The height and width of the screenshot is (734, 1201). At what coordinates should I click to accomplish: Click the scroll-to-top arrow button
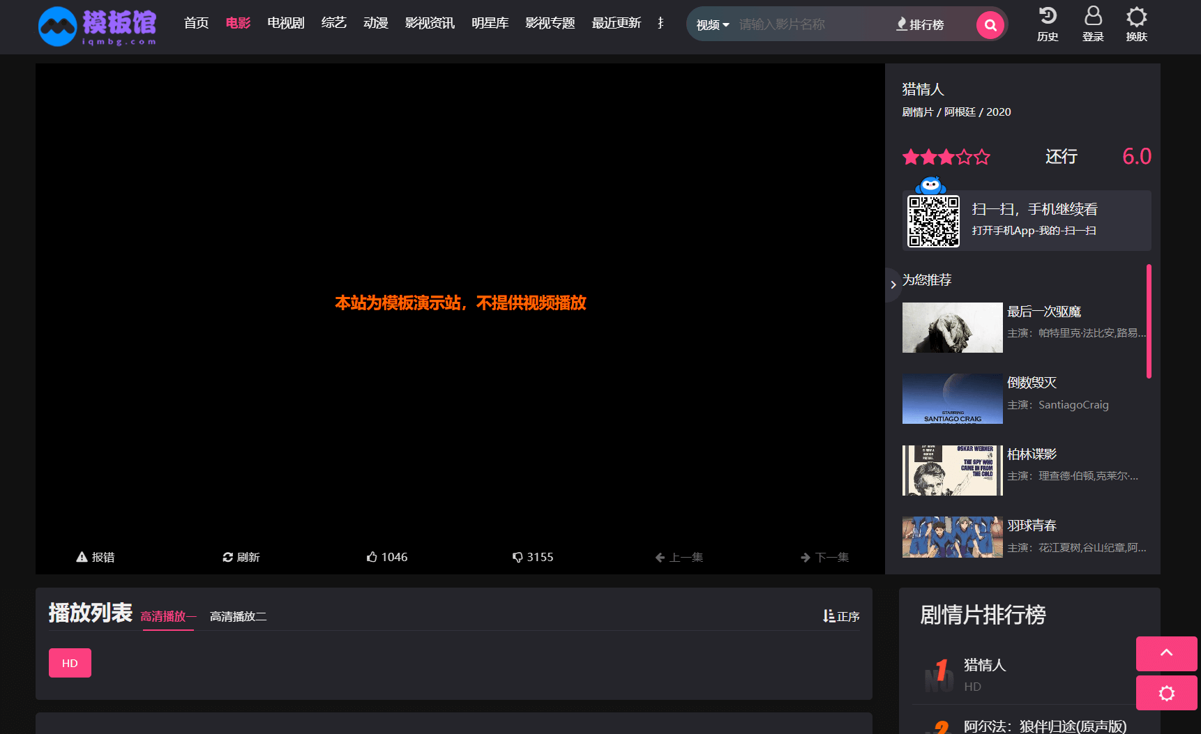1166,653
